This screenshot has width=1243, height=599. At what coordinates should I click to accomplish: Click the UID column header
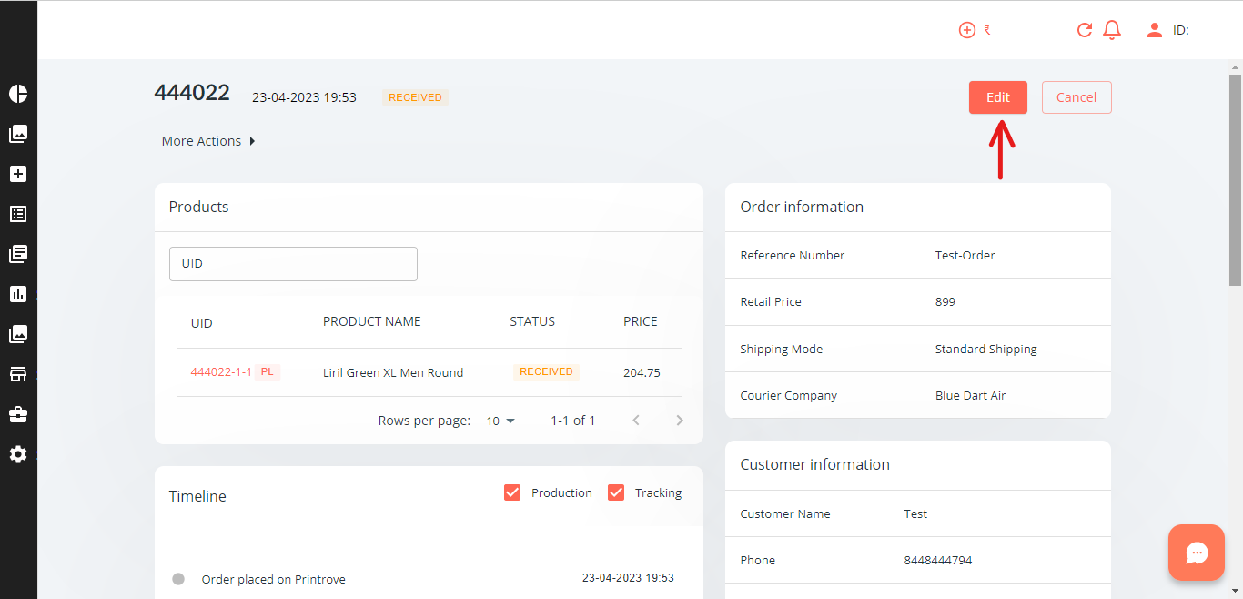pyautogui.click(x=201, y=323)
